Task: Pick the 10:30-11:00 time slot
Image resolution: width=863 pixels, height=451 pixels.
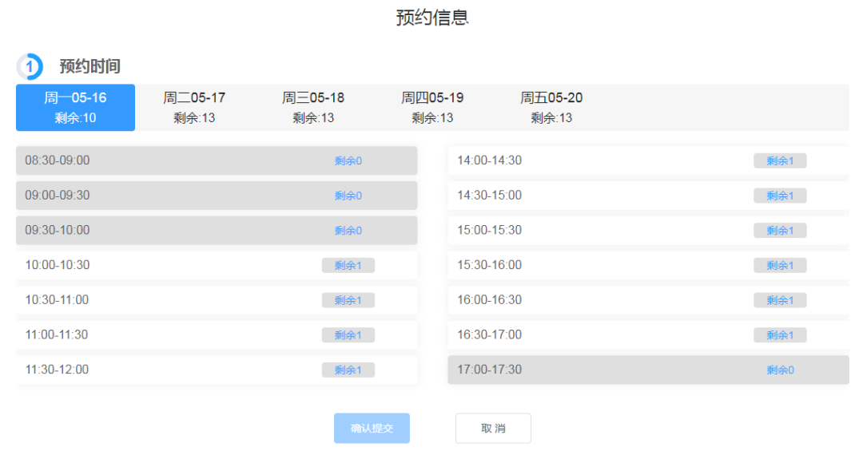Action: pos(217,300)
